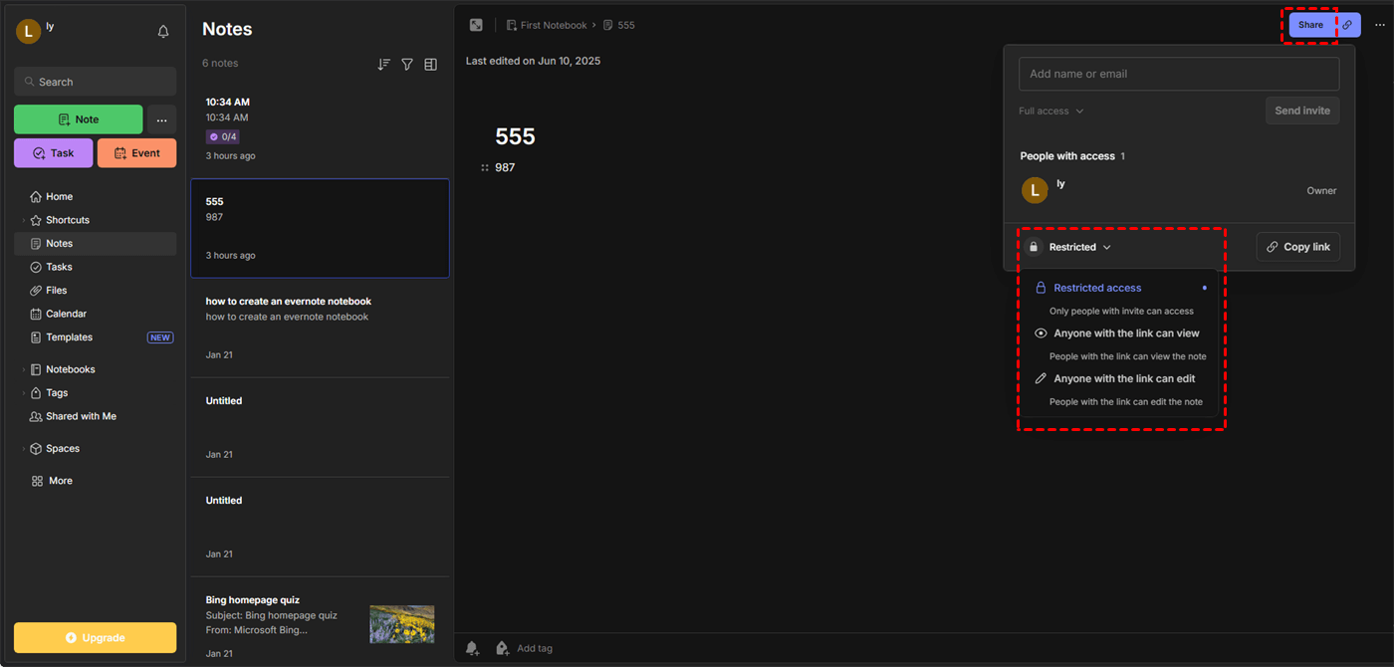Select 'Anyone with the link can edit'
The width and height of the screenshot is (1394, 667).
tap(1120, 389)
